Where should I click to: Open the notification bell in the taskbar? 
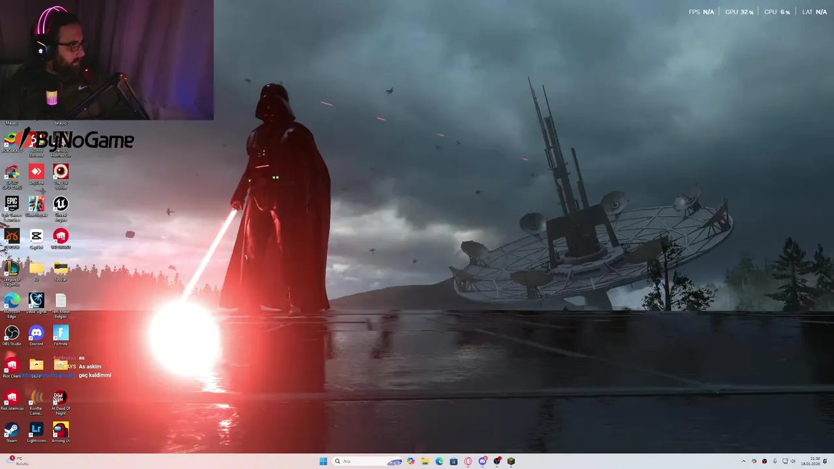point(825,461)
